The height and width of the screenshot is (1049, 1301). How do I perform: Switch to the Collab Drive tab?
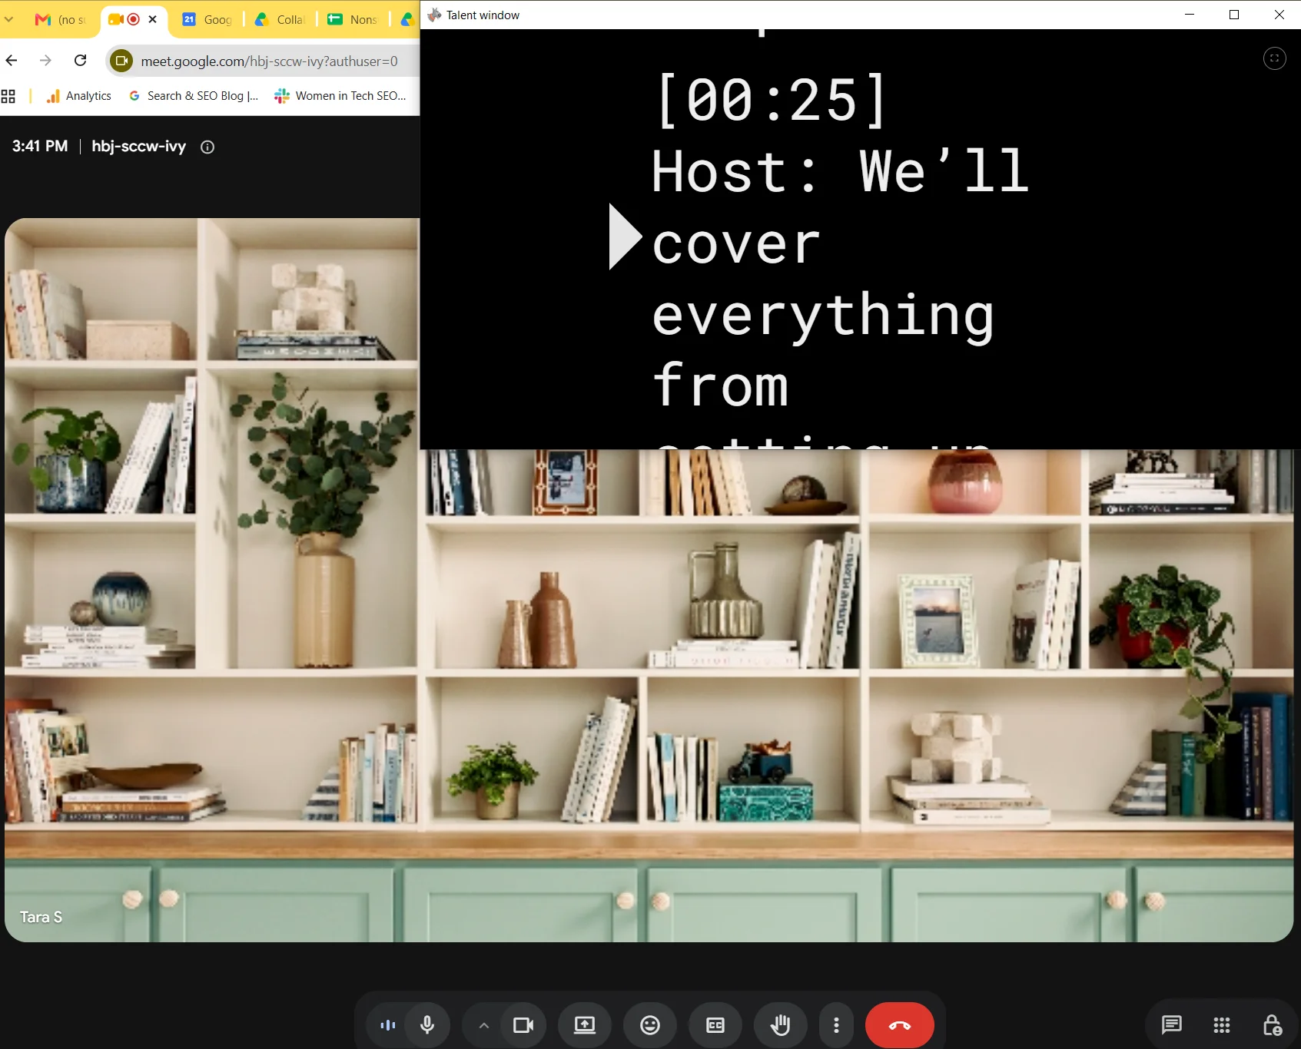[x=280, y=19]
